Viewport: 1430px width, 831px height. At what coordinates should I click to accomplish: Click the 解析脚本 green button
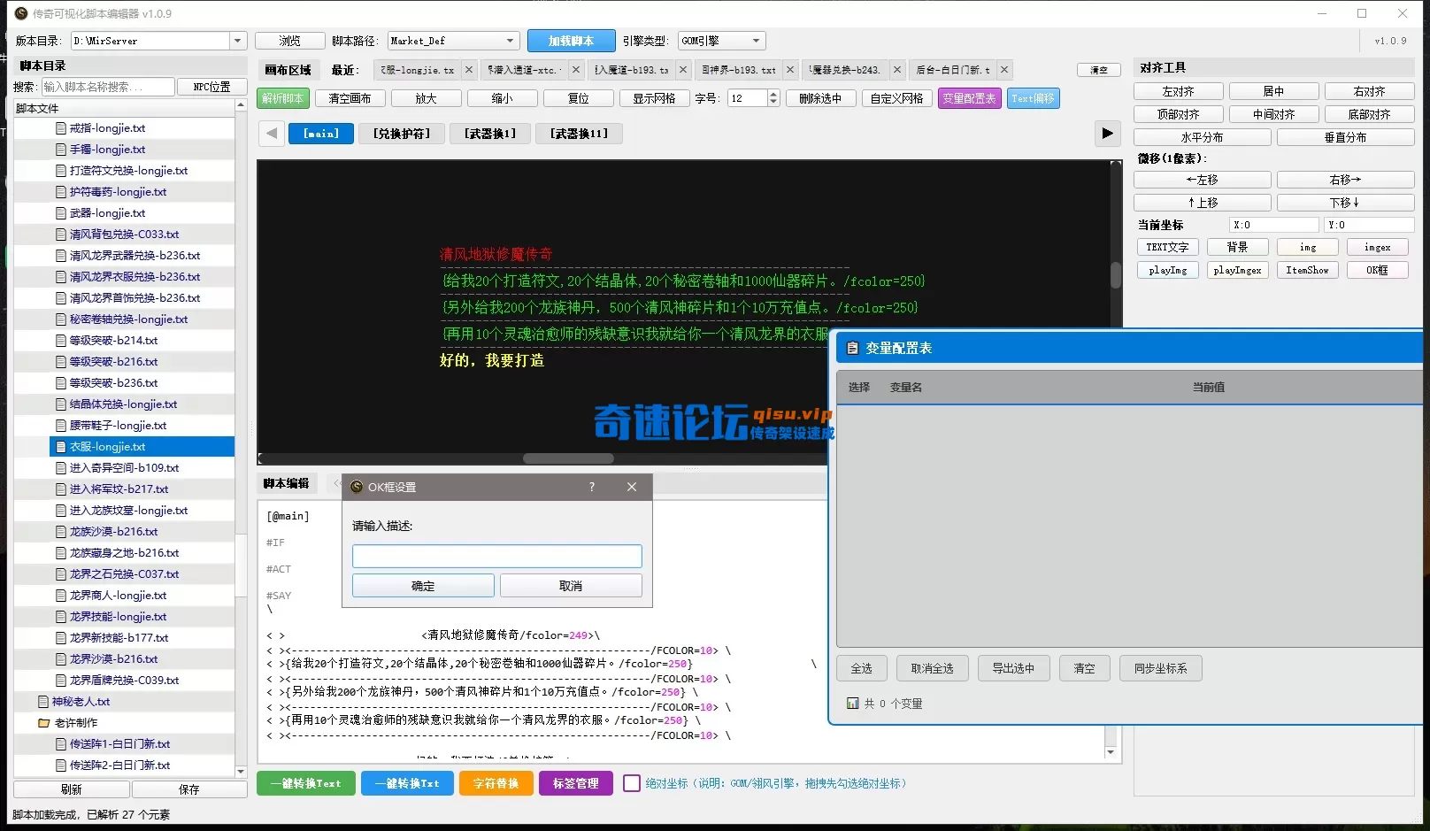pos(283,98)
